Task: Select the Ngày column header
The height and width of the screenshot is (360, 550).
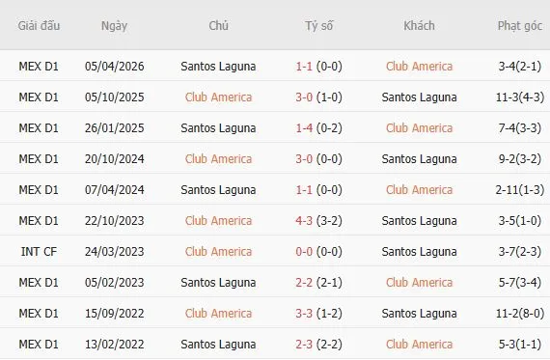Action: coord(114,26)
